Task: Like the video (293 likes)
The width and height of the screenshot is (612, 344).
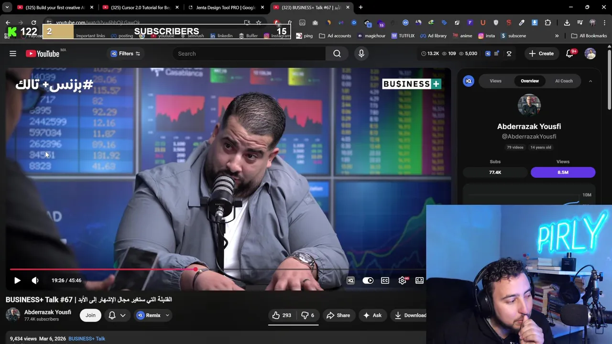Action: (x=281, y=315)
